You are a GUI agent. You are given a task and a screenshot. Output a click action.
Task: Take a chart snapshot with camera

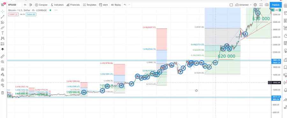pyautogui.click(x=267, y=5)
